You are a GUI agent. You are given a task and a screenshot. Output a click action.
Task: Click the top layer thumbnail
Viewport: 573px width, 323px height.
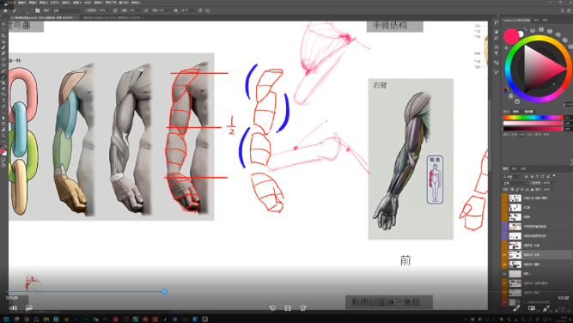coord(515,198)
